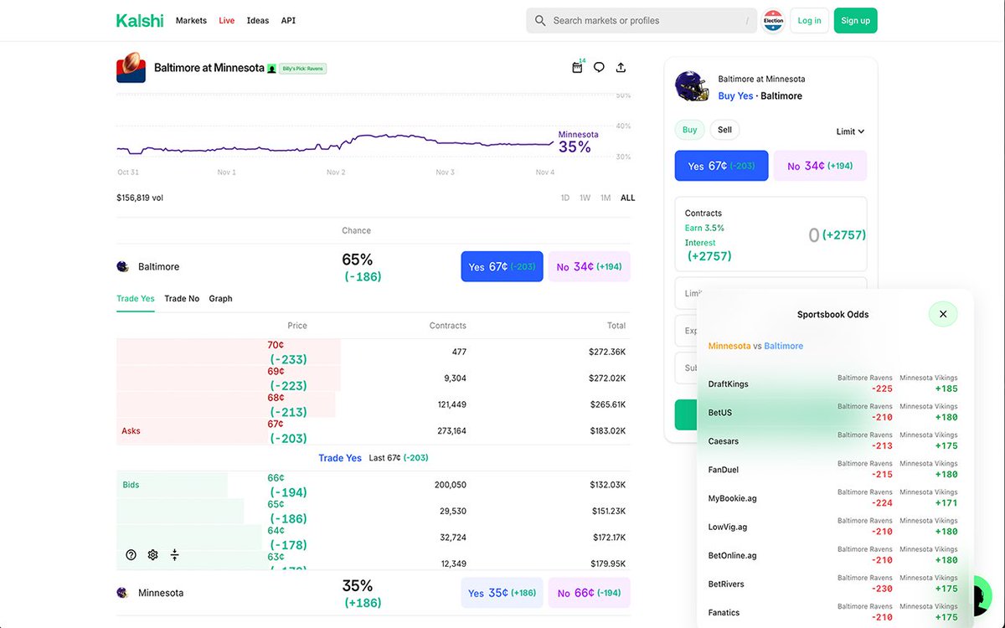Click the Minnesota 35% chart label
This screenshot has height=628, width=1005.
[578, 142]
